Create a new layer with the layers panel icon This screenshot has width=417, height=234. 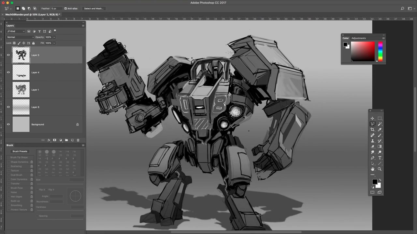(72, 140)
